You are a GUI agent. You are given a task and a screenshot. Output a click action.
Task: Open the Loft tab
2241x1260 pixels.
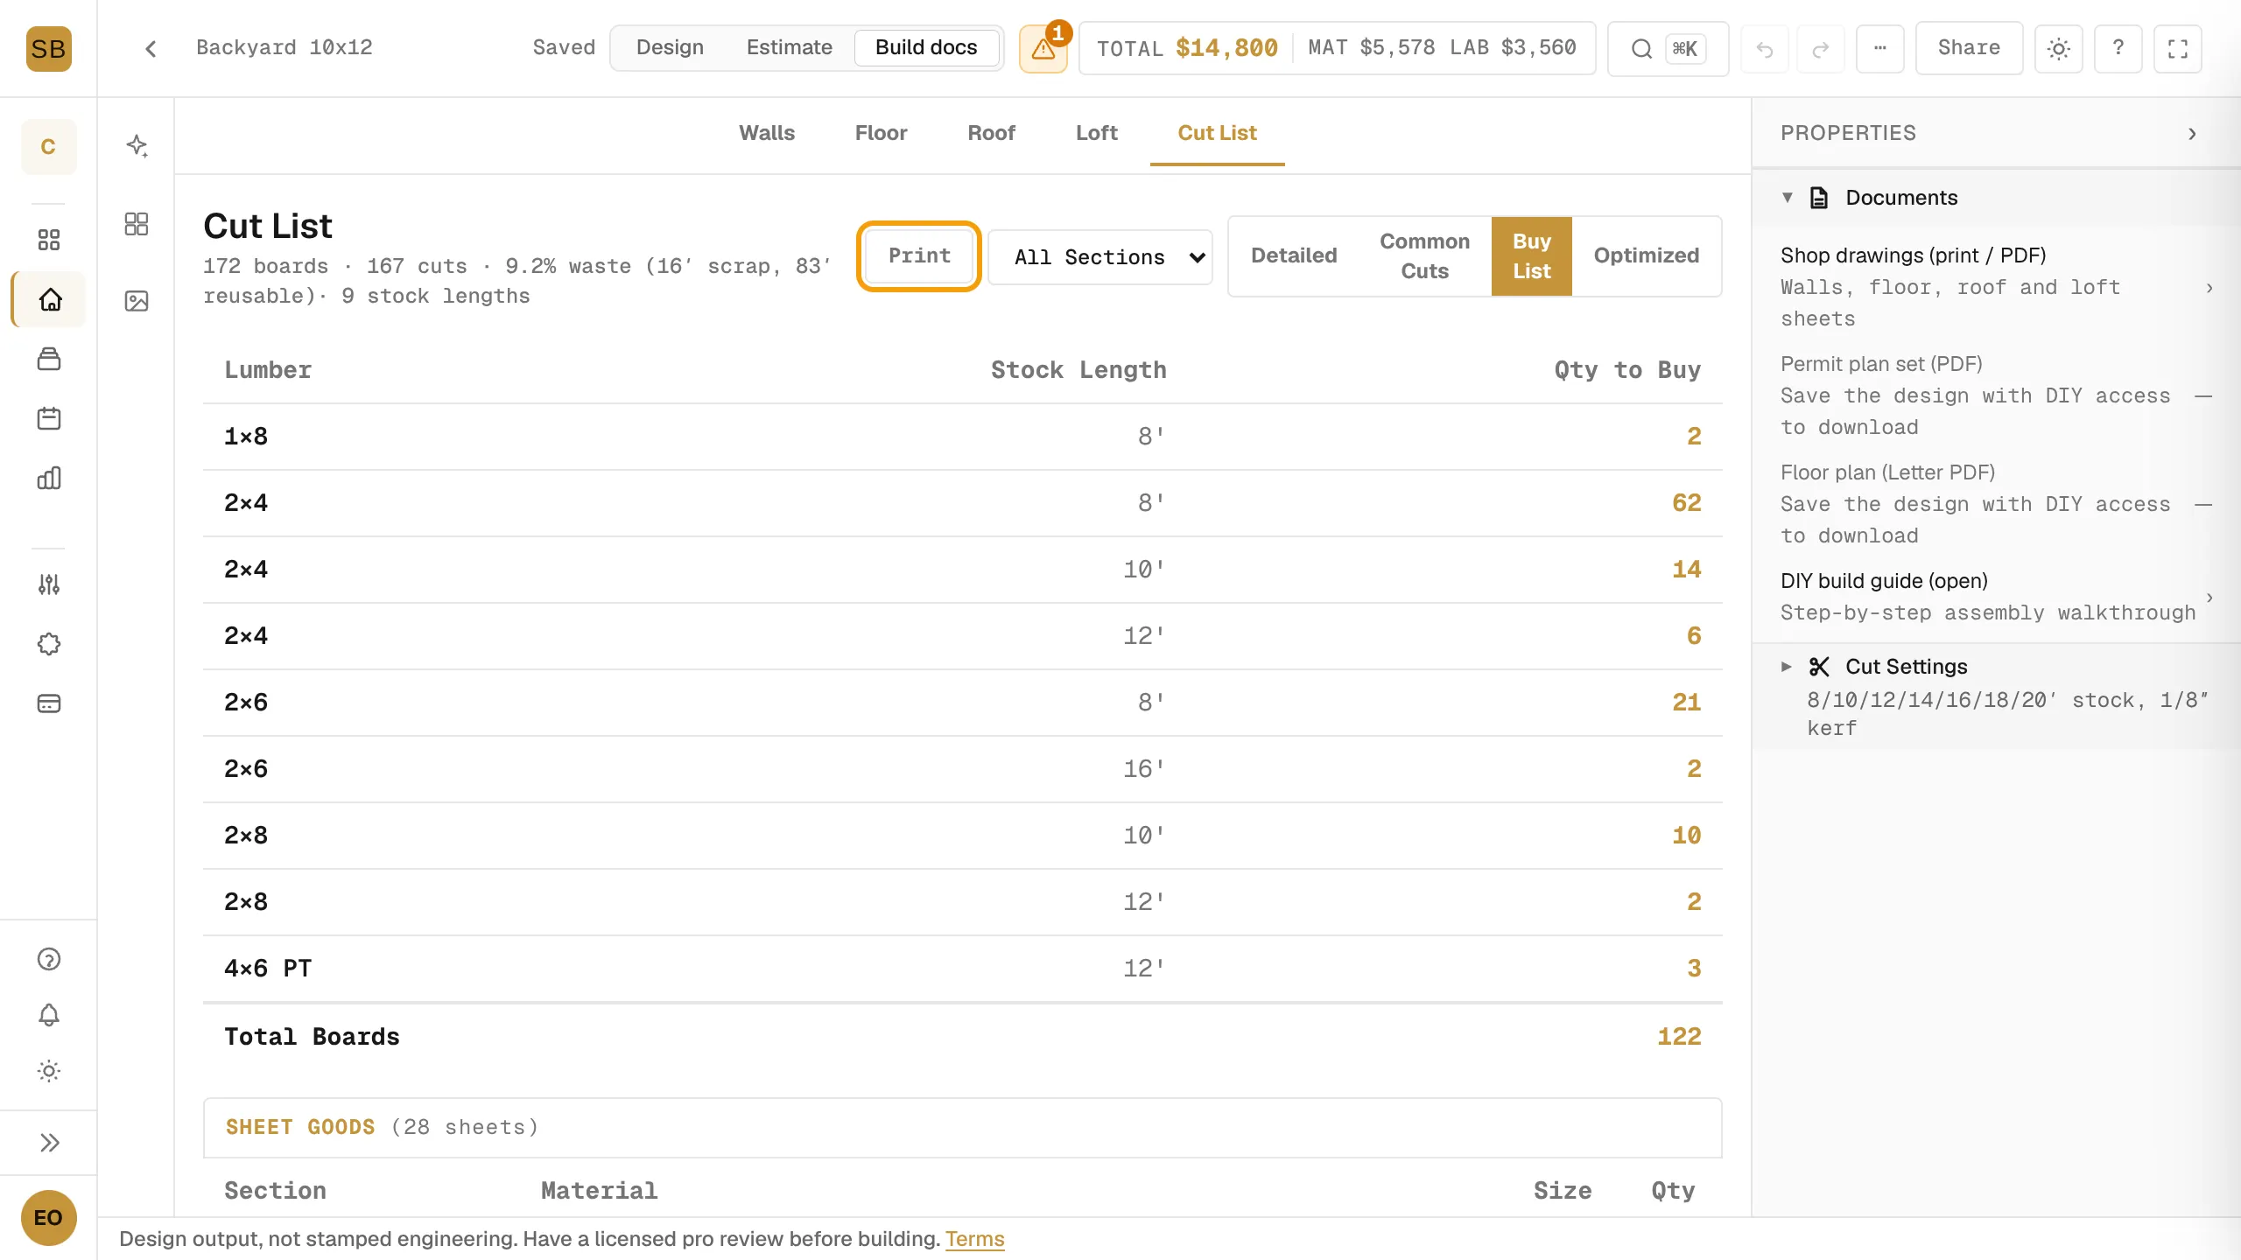point(1097,133)
